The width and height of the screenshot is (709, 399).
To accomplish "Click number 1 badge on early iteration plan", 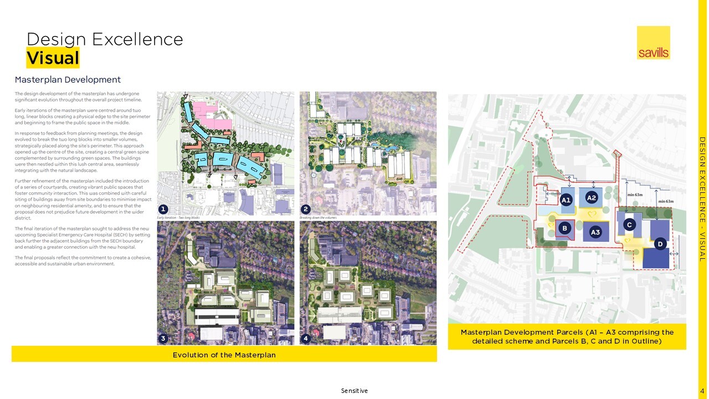I will tap(163, 209).
